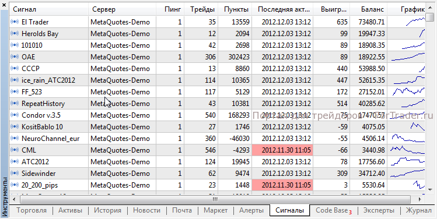Click the signal icon beside Sidewinder
Viewport: 437px width, 219px height.
click(15, 174)
